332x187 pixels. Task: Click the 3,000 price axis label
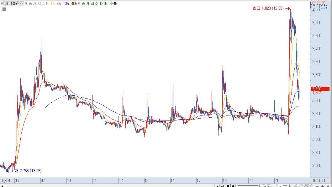coord(317,140)
